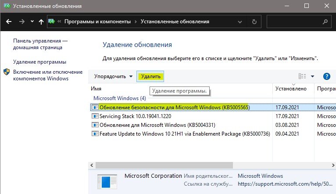Open the address bar history dropdown
Viewport: 336px width, 194px height.
pyautogui.click(x=240, y=22)
